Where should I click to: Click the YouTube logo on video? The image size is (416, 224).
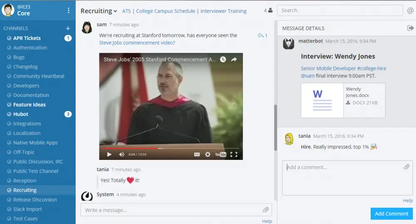click(220, 154)
